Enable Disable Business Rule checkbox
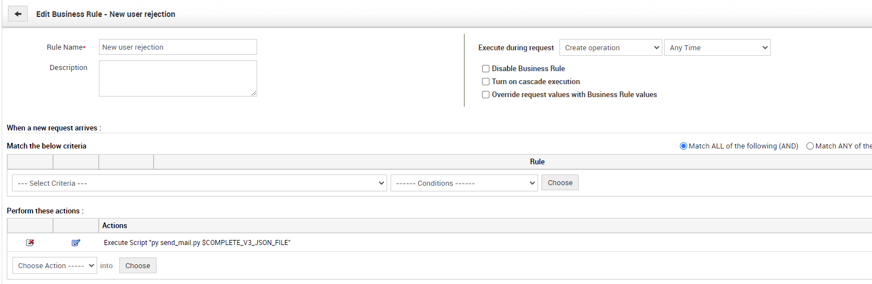Viewport: 872px width, 284px height. pos(485,69)
